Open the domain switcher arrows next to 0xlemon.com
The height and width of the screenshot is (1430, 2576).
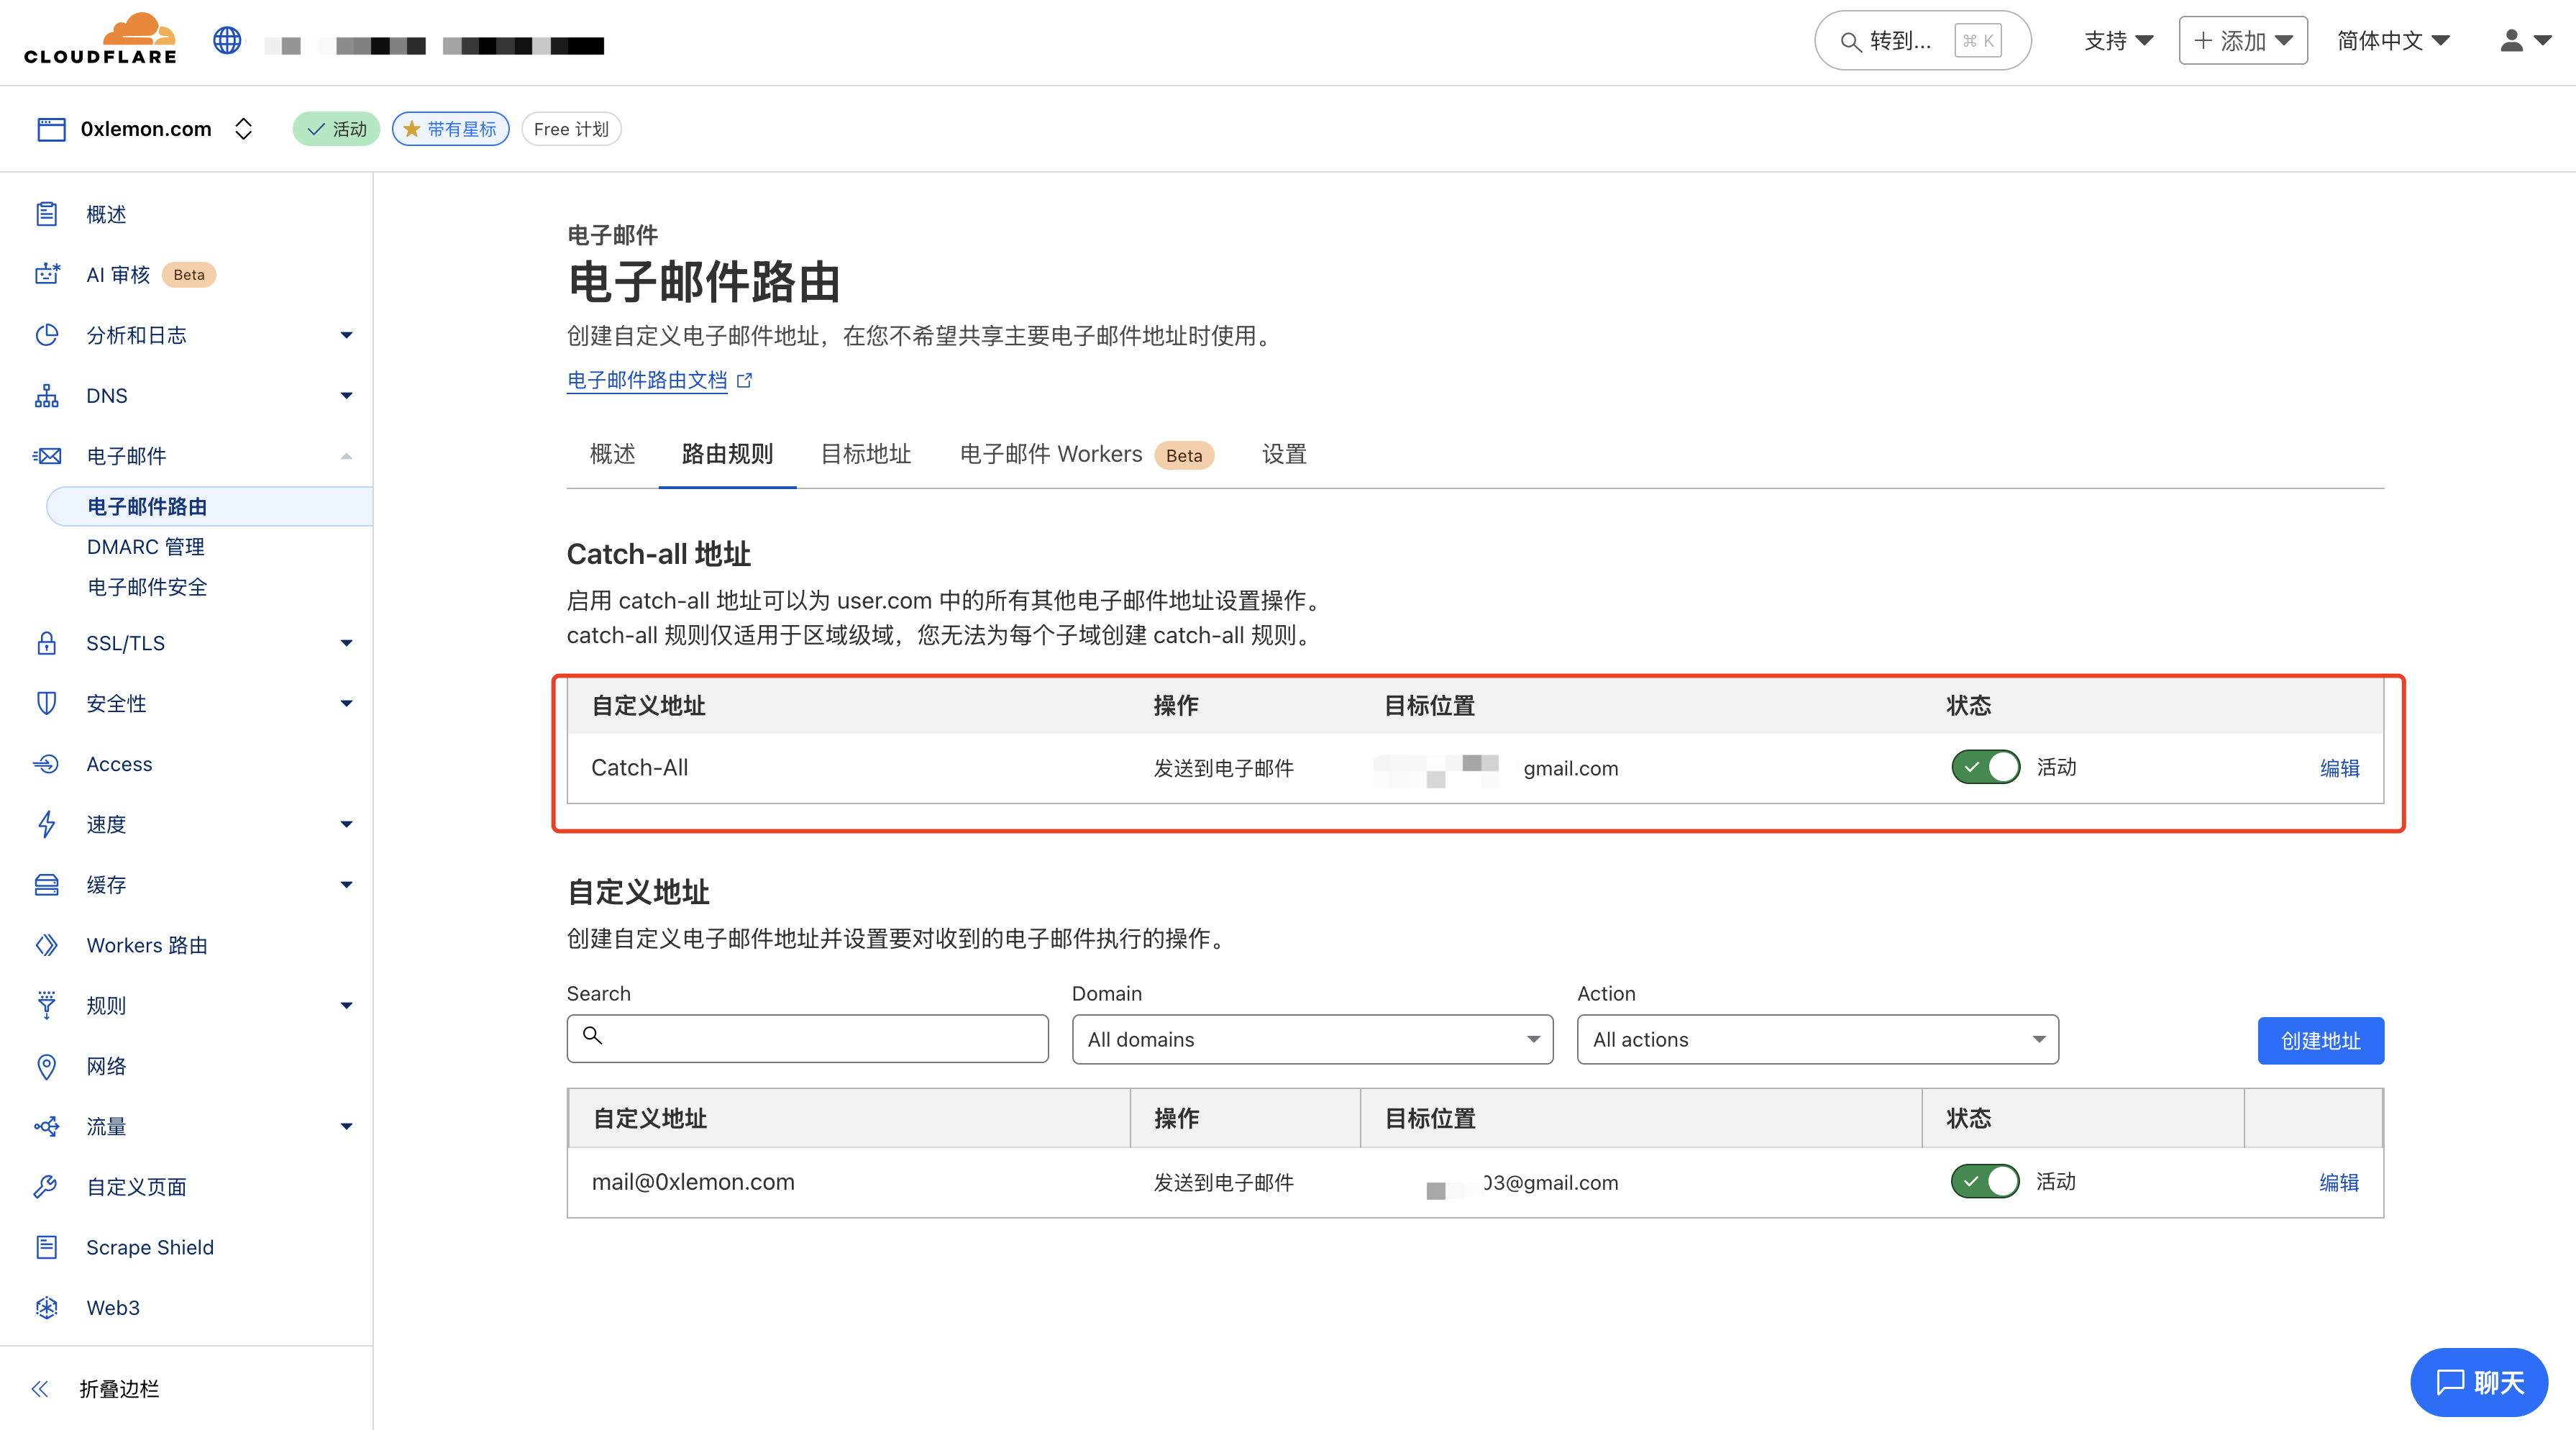click(243, 129)
